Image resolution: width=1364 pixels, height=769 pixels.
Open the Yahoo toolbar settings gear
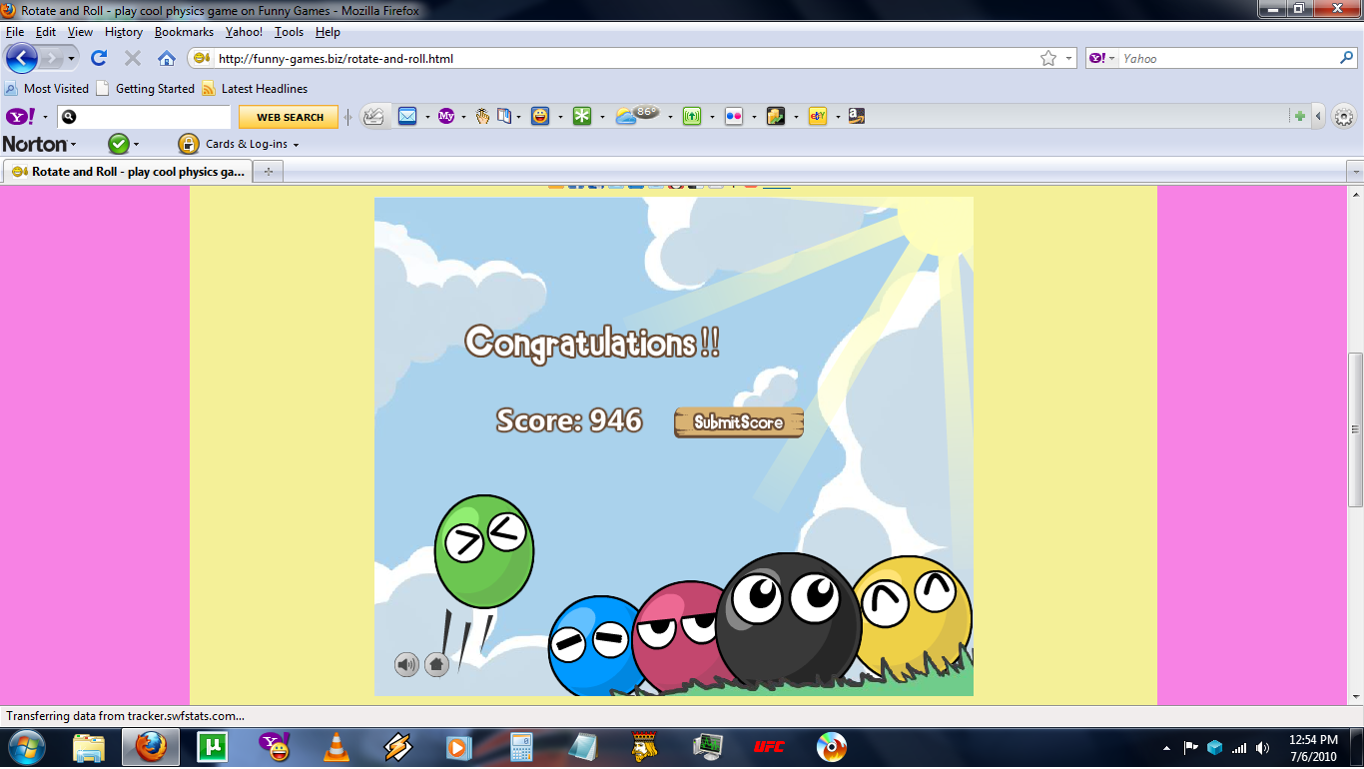[x=1344, y=117]
